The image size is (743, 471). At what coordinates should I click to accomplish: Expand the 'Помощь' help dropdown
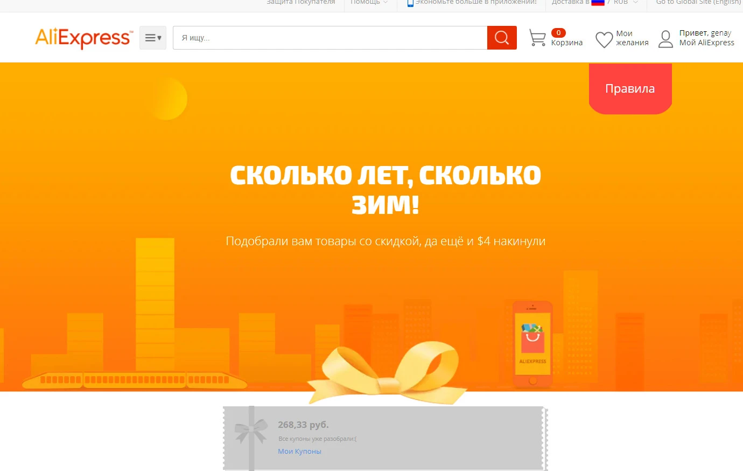click(x=369, y=3)
